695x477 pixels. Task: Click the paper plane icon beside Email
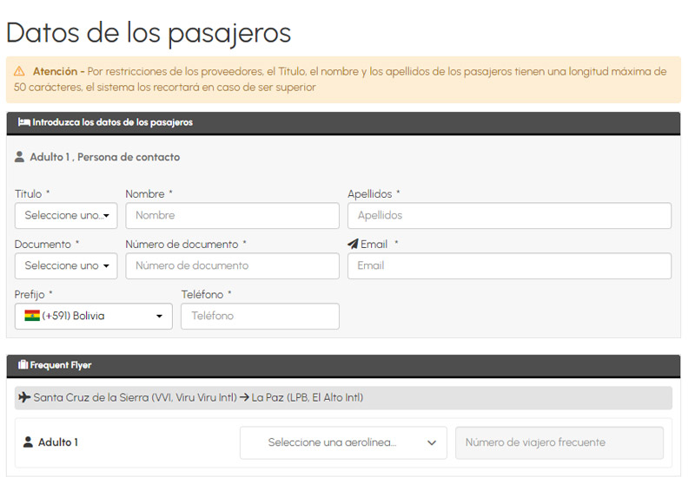(353, 245)
